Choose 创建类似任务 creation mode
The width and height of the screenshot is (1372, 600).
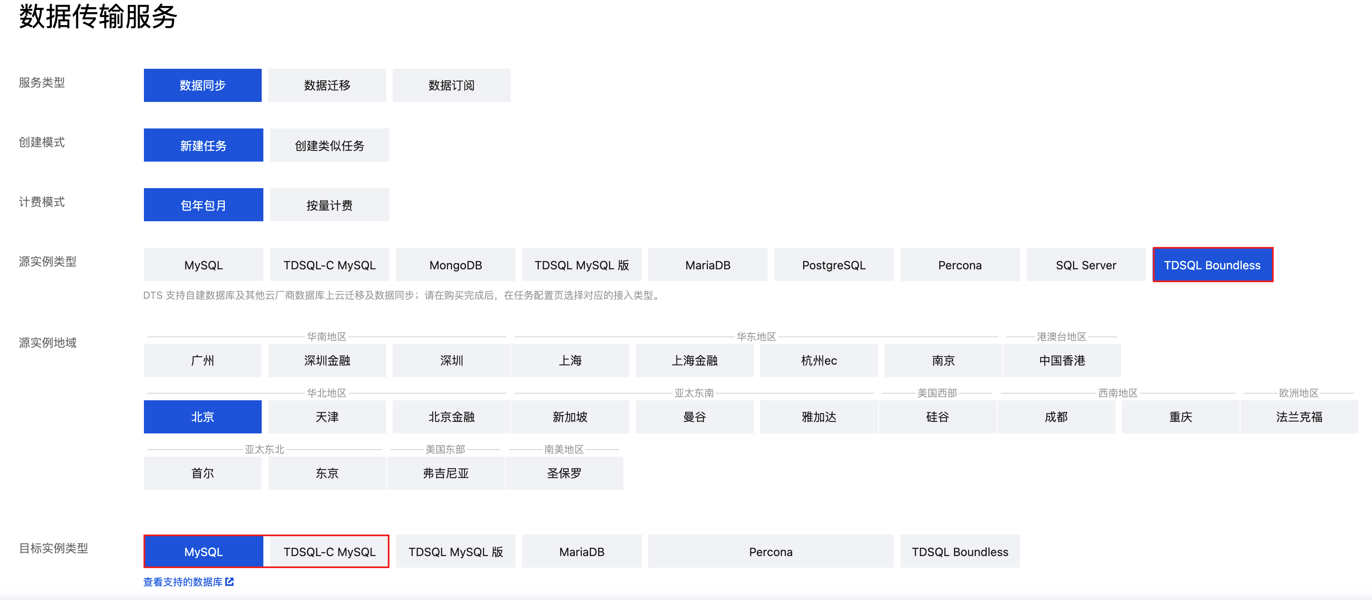coord(329,145)
